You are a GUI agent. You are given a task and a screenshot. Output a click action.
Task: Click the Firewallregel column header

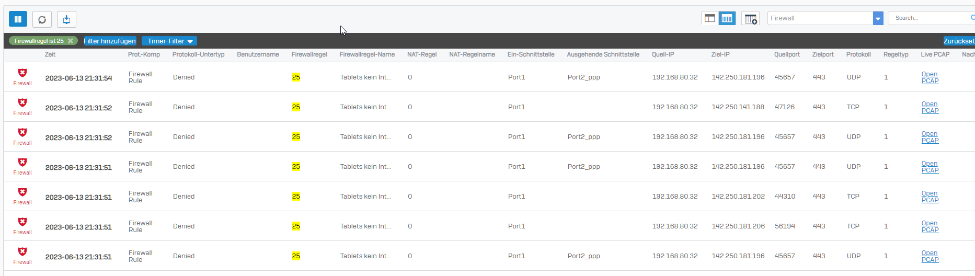tap(309, 54)
